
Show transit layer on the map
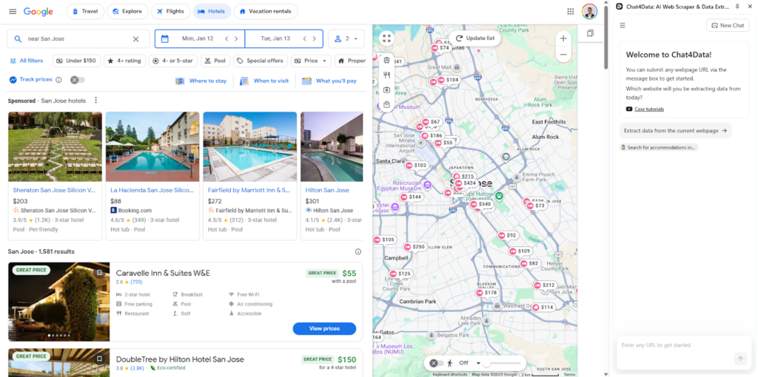click(x=386, y=61)
